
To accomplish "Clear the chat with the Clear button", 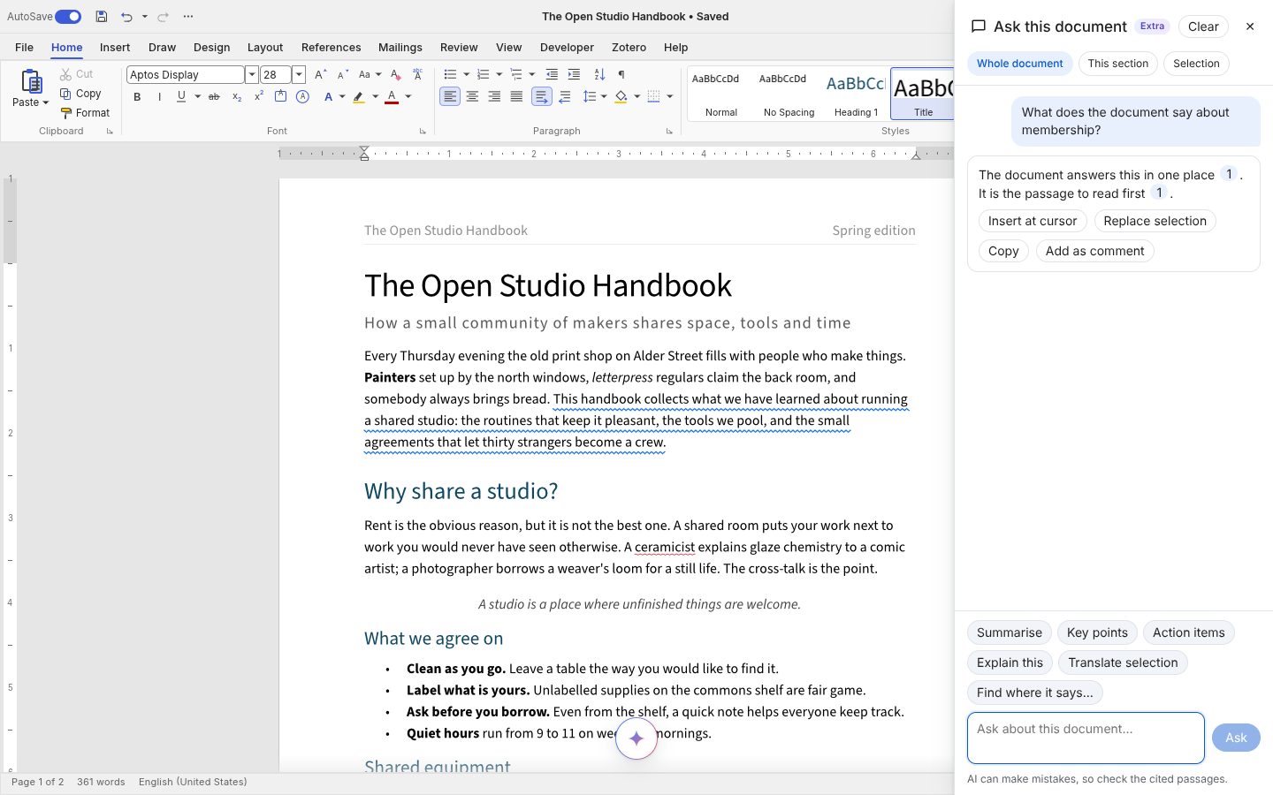I will [x=1203, y=26].
